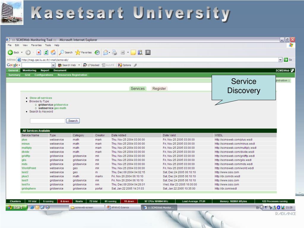The width and height of the screenshot is (304, 228).
Task: Switch to the Report tab
Action: (45, 70)
